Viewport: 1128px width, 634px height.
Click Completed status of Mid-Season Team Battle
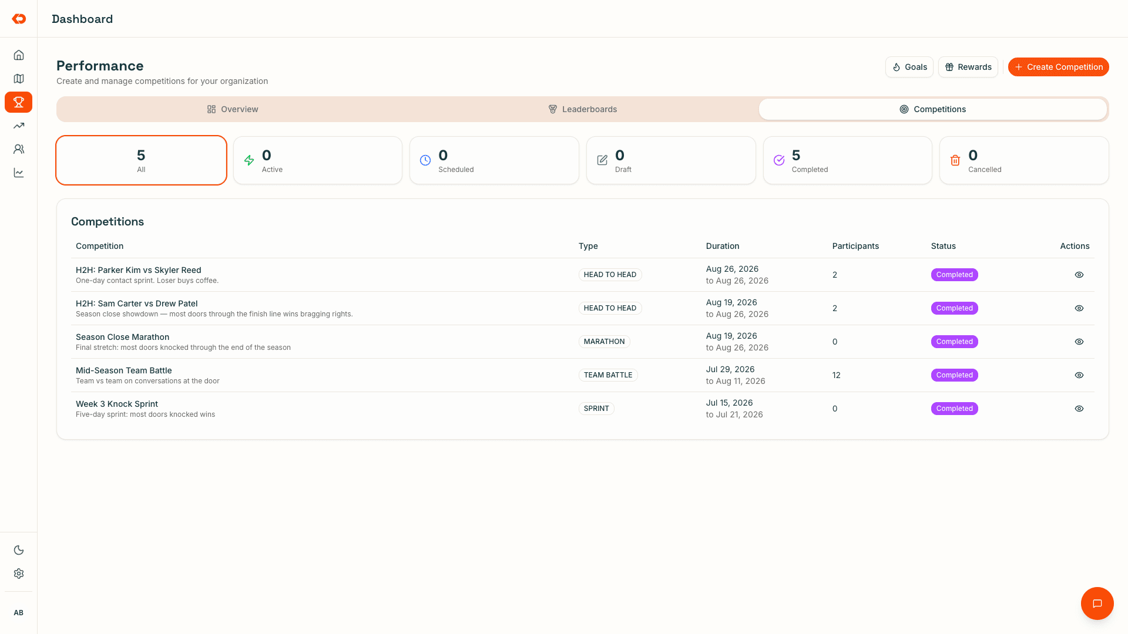(x=954, y=375)
